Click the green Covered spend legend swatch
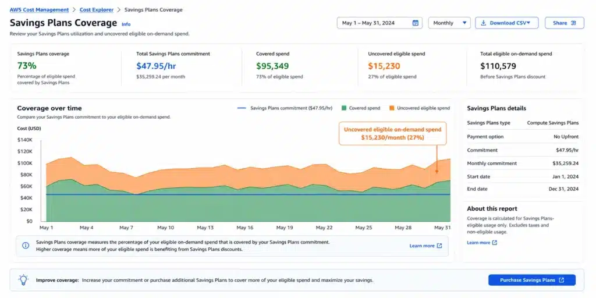This screenshot has height=298, width=596. pyautogui.click(x=343, y=108)
